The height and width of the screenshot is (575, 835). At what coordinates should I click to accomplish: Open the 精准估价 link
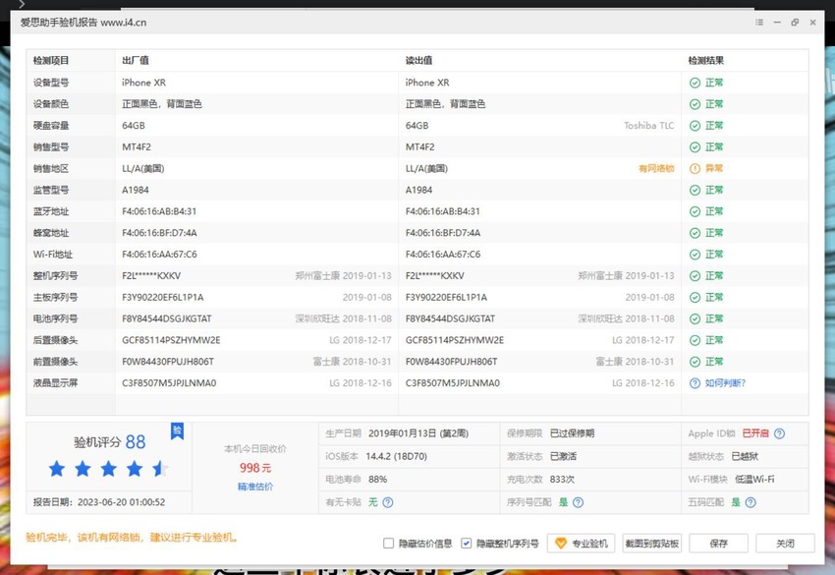(x=255, y=487)
